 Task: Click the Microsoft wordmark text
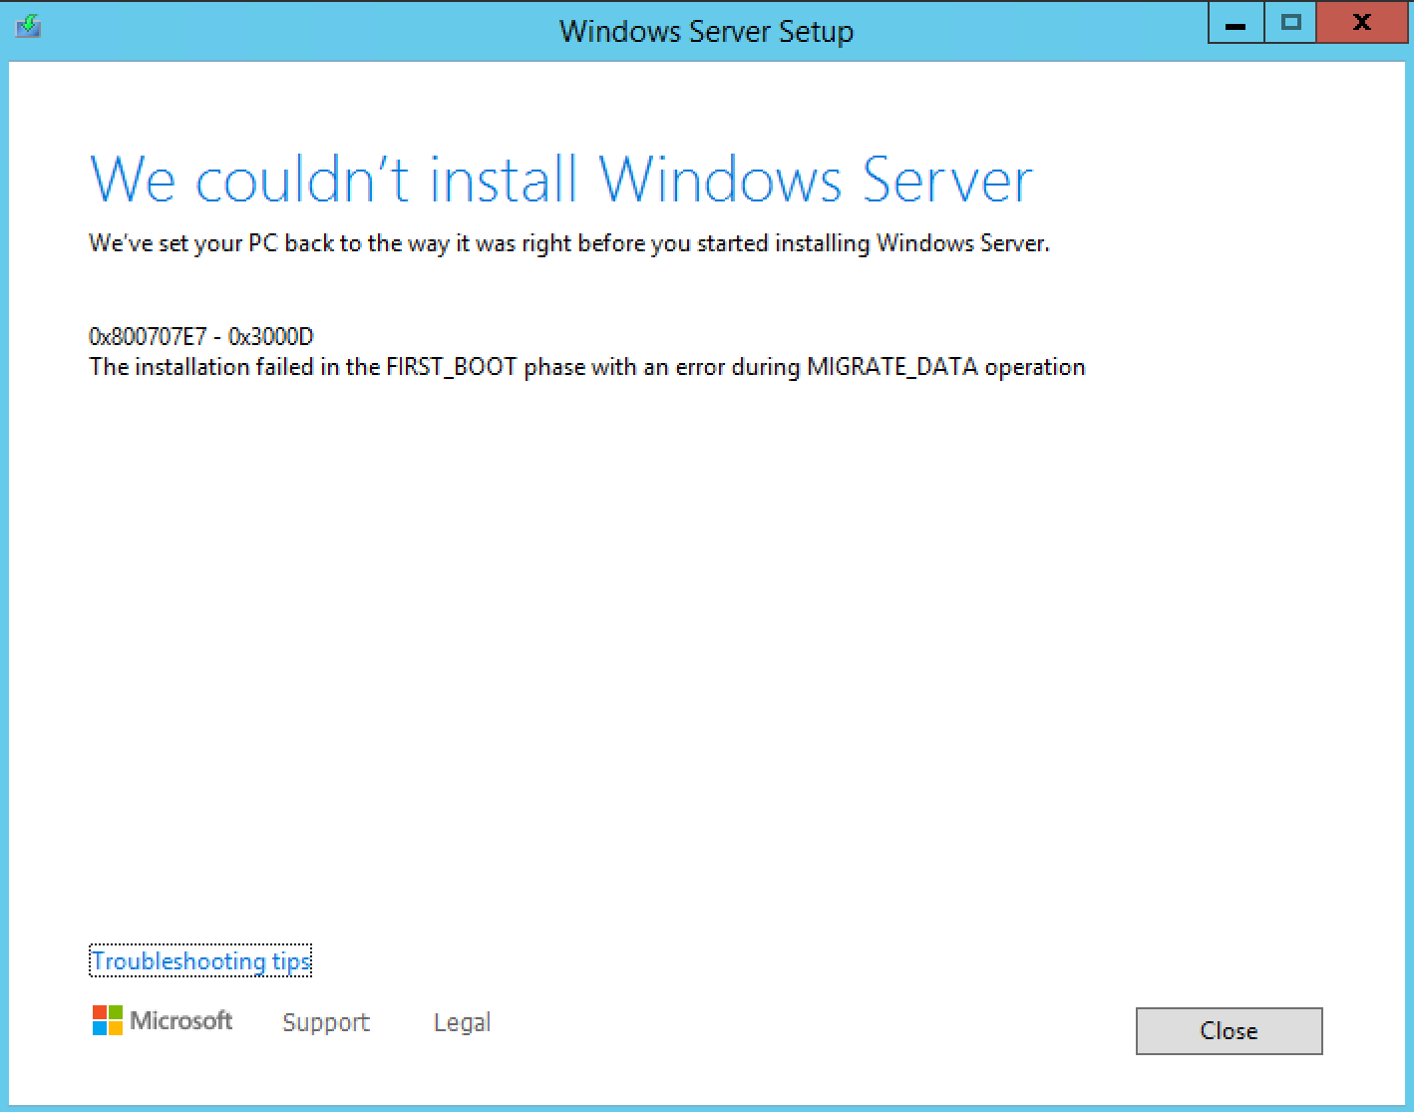[x=180, y=1020]
